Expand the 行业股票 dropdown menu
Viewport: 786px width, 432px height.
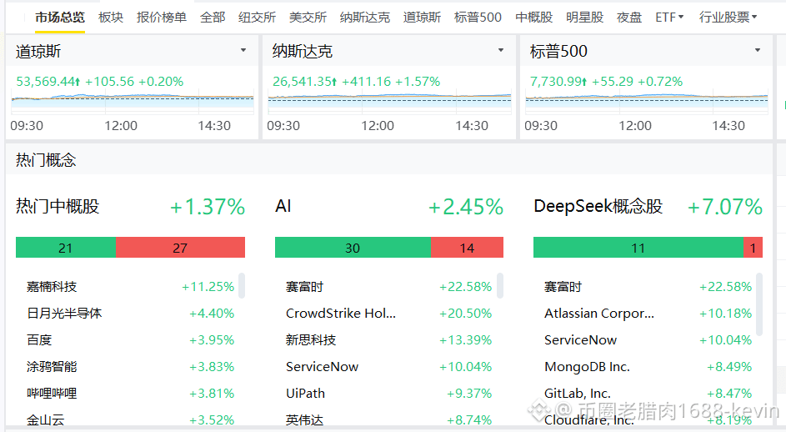point(728,18)
